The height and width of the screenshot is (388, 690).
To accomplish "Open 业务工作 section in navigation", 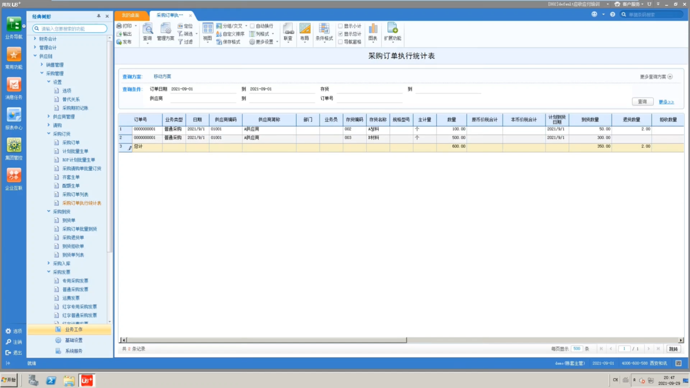I will (69, 329).
